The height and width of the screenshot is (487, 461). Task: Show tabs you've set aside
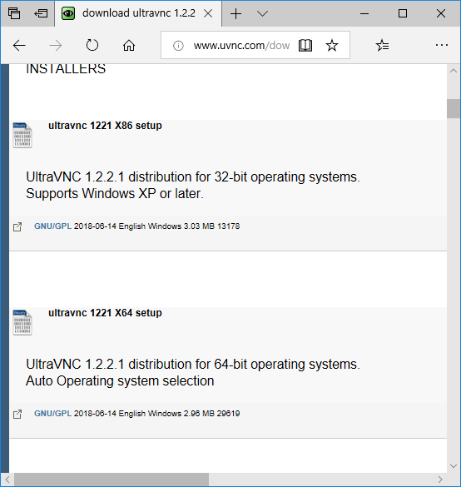click(x=14, y=13)
